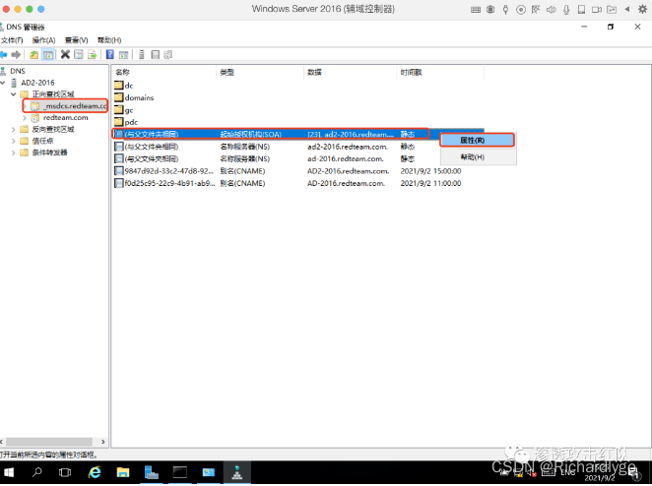This screenshot has height=486, width=652.
Task: Click the action pane toolbar icon next to Help
Action: [123, 54]
